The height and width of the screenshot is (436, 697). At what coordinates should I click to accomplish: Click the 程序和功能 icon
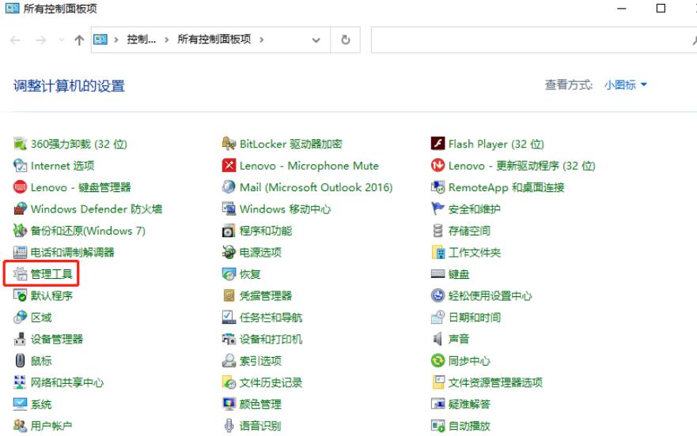coord(229,231)
